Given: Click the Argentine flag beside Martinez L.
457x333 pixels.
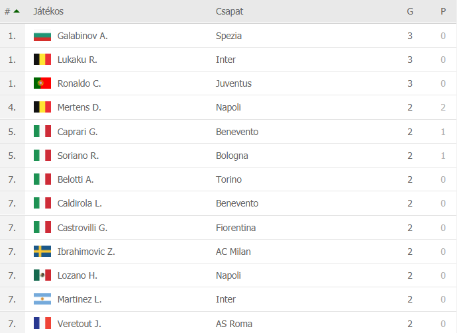Looking at the screenshot, I should 42,299.
